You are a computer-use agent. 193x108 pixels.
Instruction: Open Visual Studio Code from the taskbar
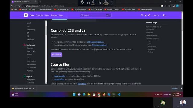(x=119, y=94)
